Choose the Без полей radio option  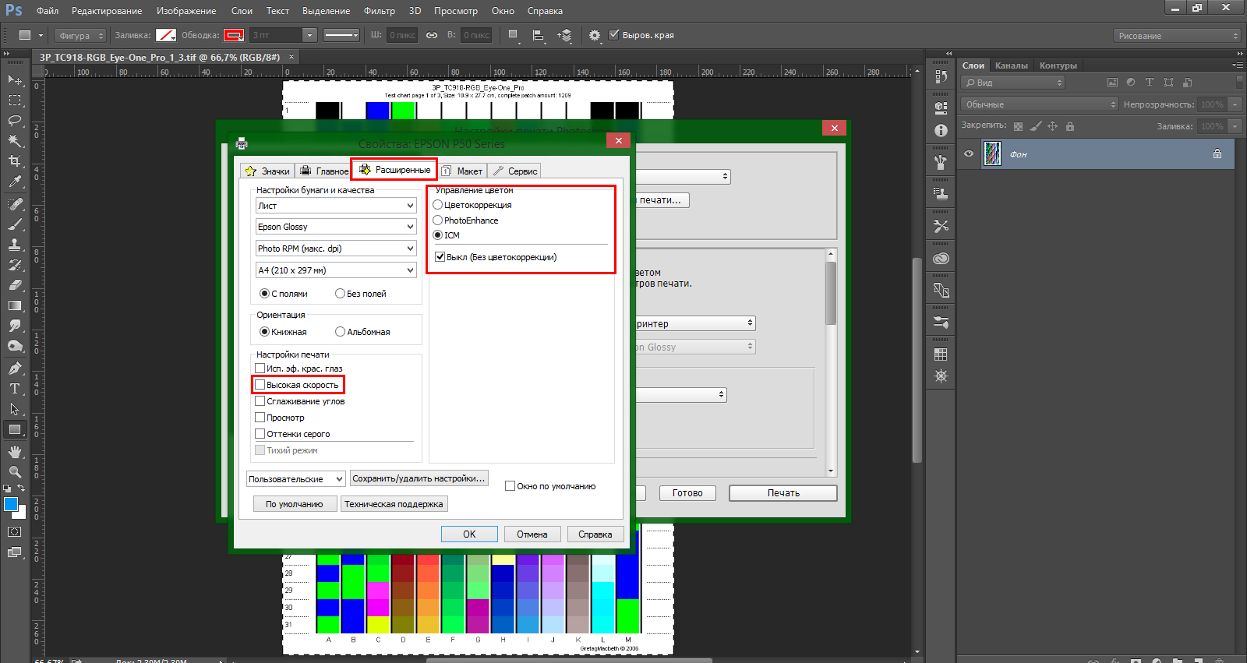[340, 294]
